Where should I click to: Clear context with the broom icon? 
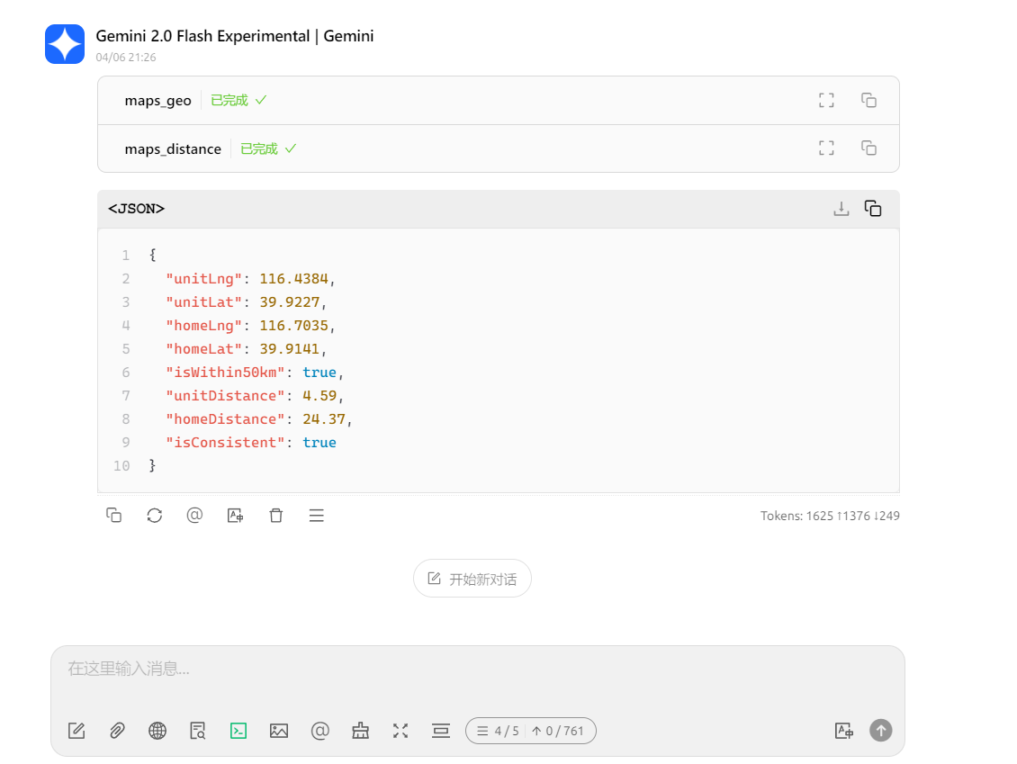click(361, 731)
